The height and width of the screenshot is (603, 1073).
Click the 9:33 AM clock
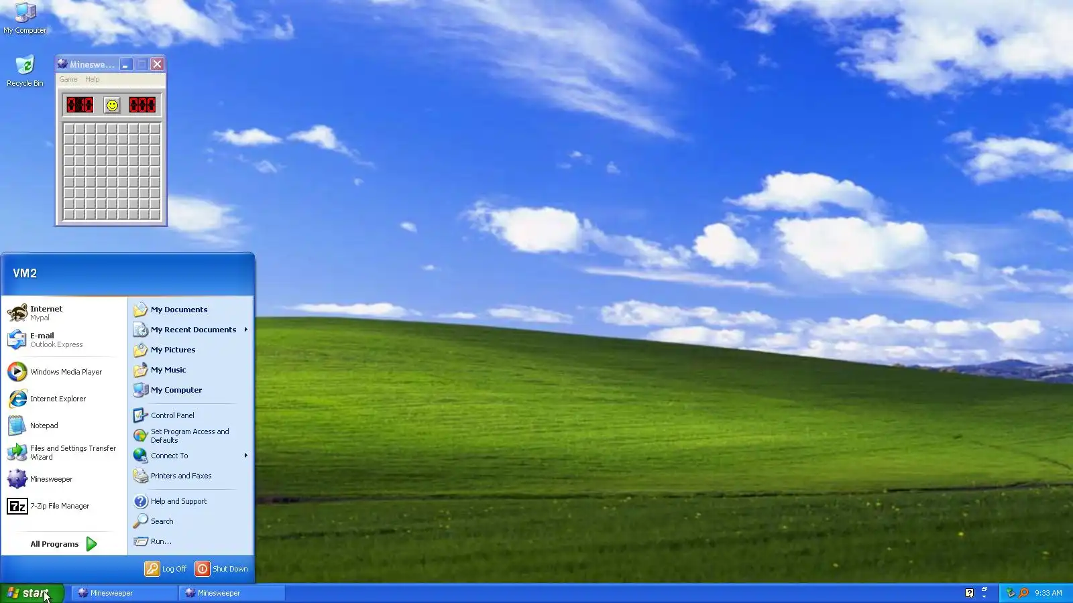(1048, 593)
